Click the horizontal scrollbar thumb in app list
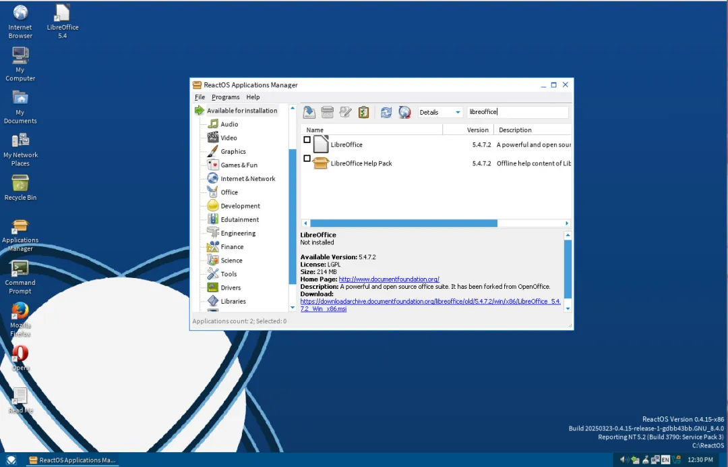 pyautogui.click(x=404, y=223)
